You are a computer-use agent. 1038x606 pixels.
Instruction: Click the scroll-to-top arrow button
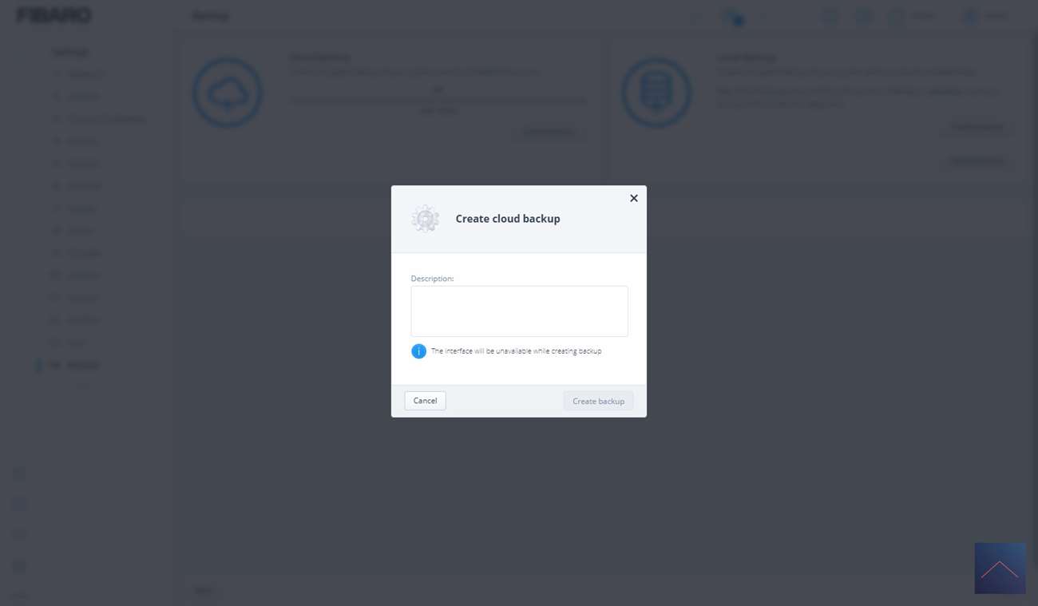click(x=1000, y=568)
